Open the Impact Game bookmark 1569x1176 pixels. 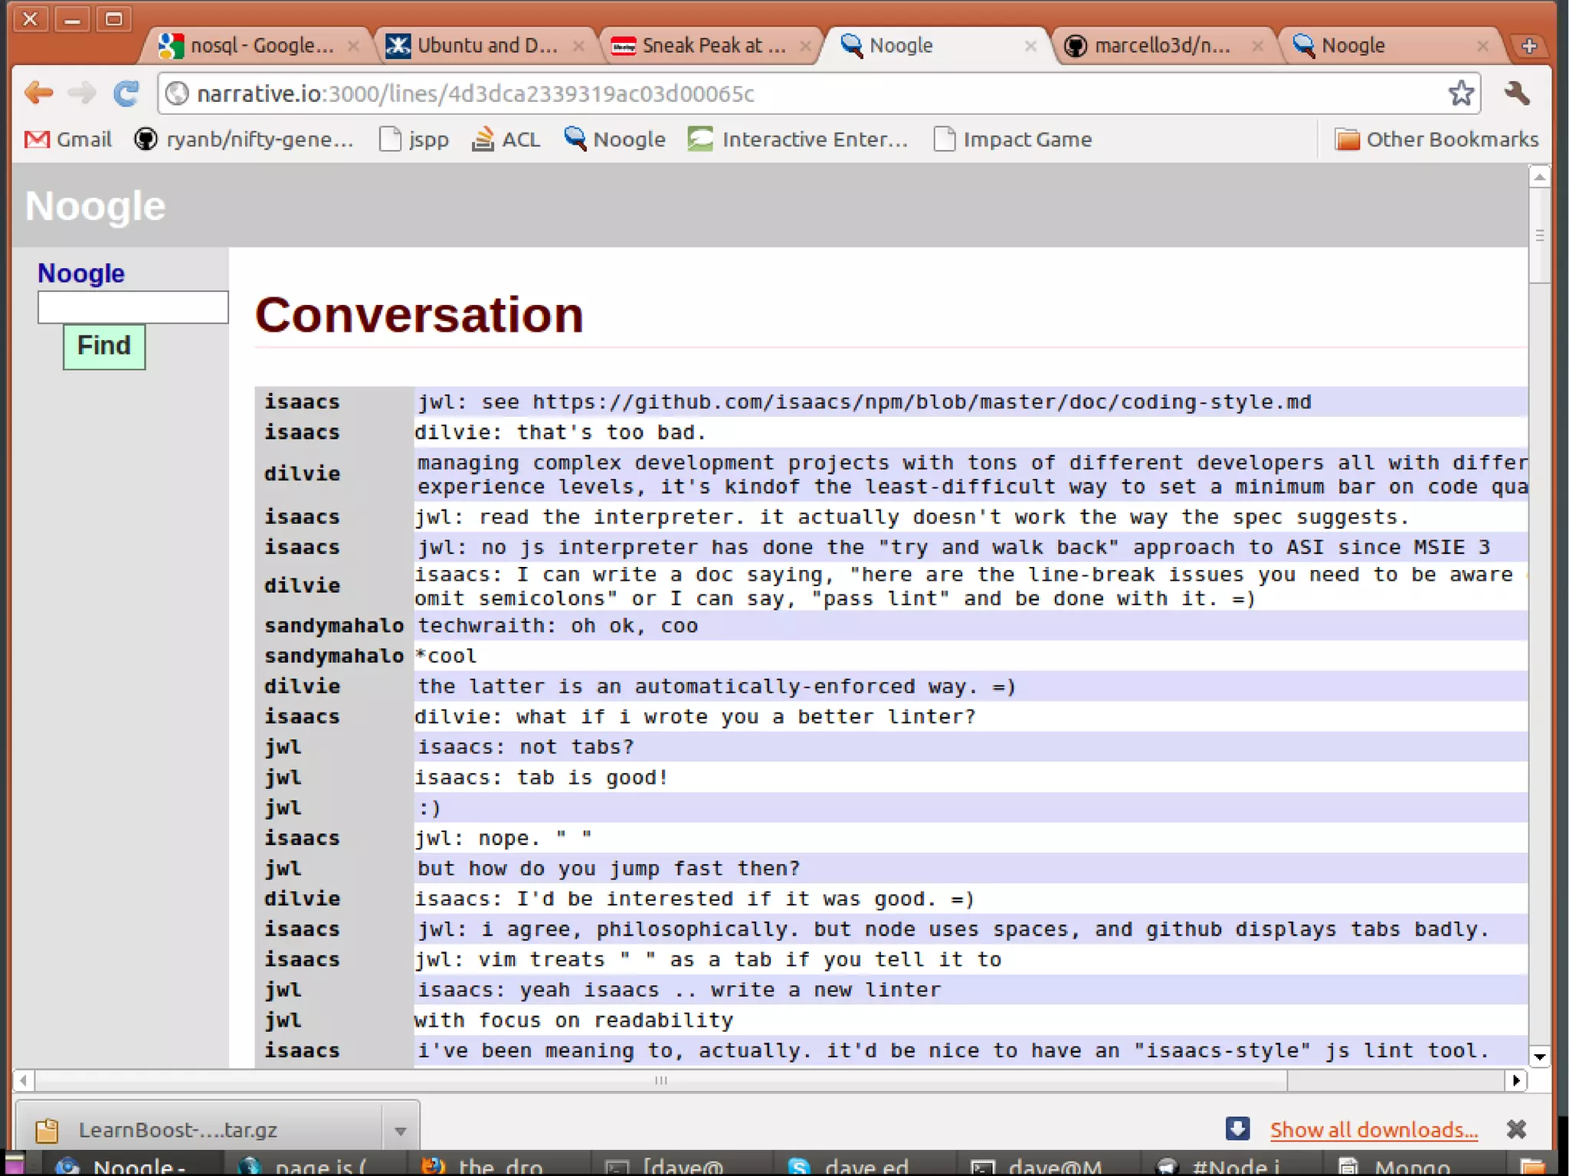[x=1013, y=139]
